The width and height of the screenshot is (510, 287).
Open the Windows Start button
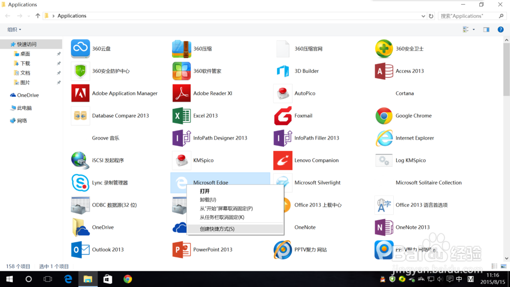point(9,279)
